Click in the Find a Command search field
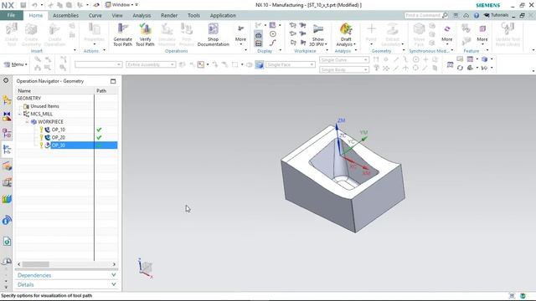Viewport: 536px width, 301px height. click(x=422, y=15)
